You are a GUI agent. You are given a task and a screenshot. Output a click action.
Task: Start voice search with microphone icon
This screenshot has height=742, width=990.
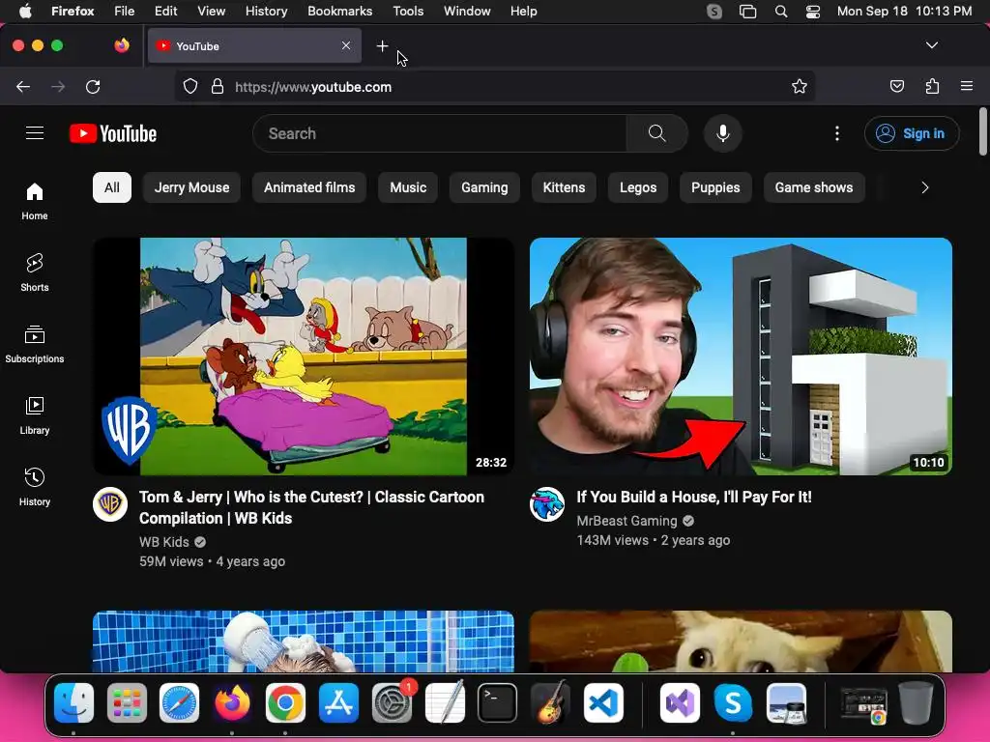(x=723, y=133)
